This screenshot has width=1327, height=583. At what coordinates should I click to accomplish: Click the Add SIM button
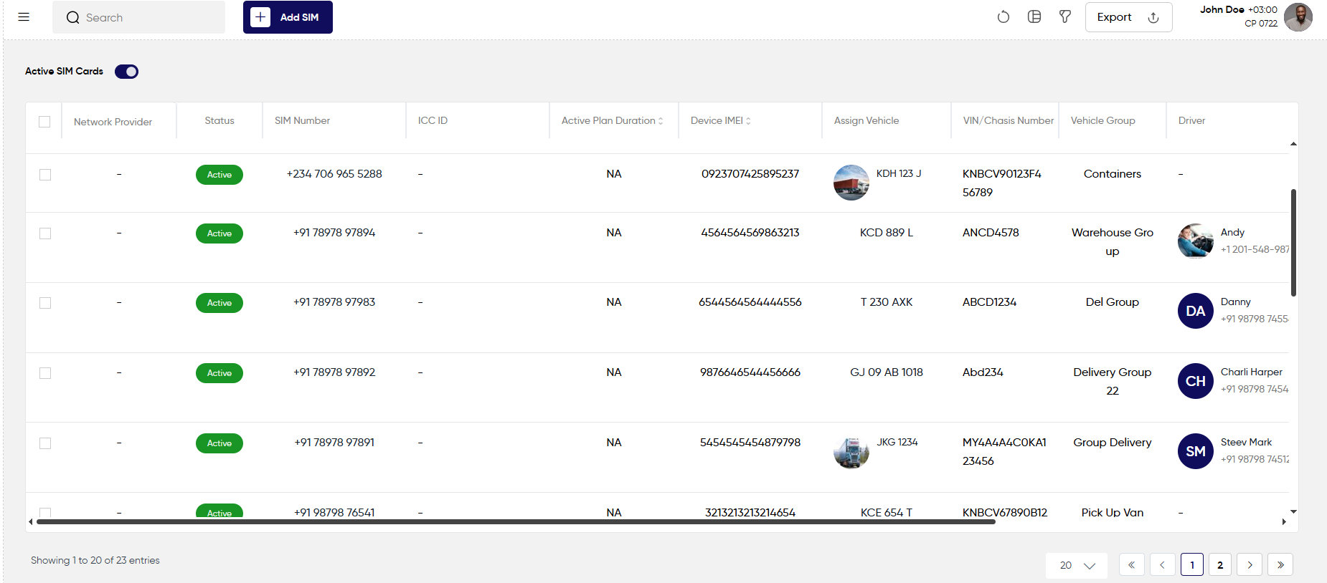click(x=288, y=17)
